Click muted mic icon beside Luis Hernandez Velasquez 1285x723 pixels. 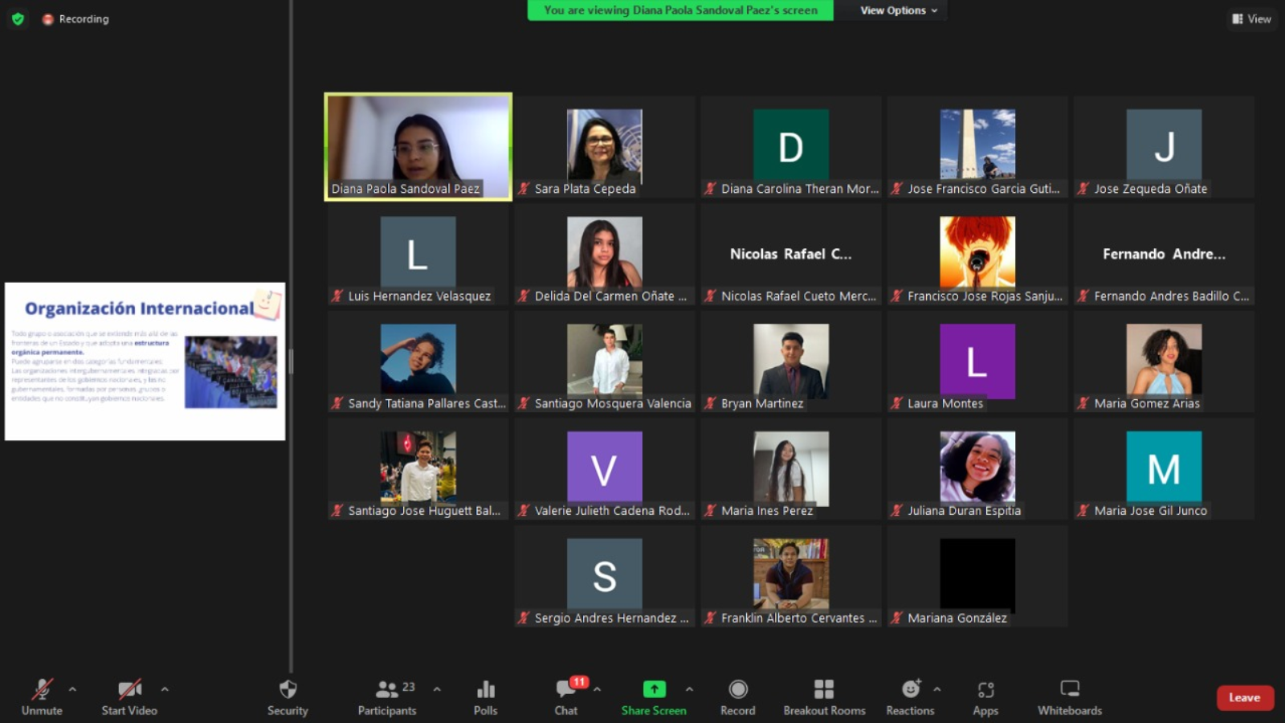point(337,296)
